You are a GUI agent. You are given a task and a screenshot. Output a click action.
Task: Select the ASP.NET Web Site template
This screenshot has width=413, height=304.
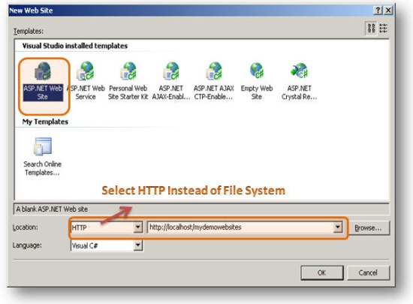43,82
